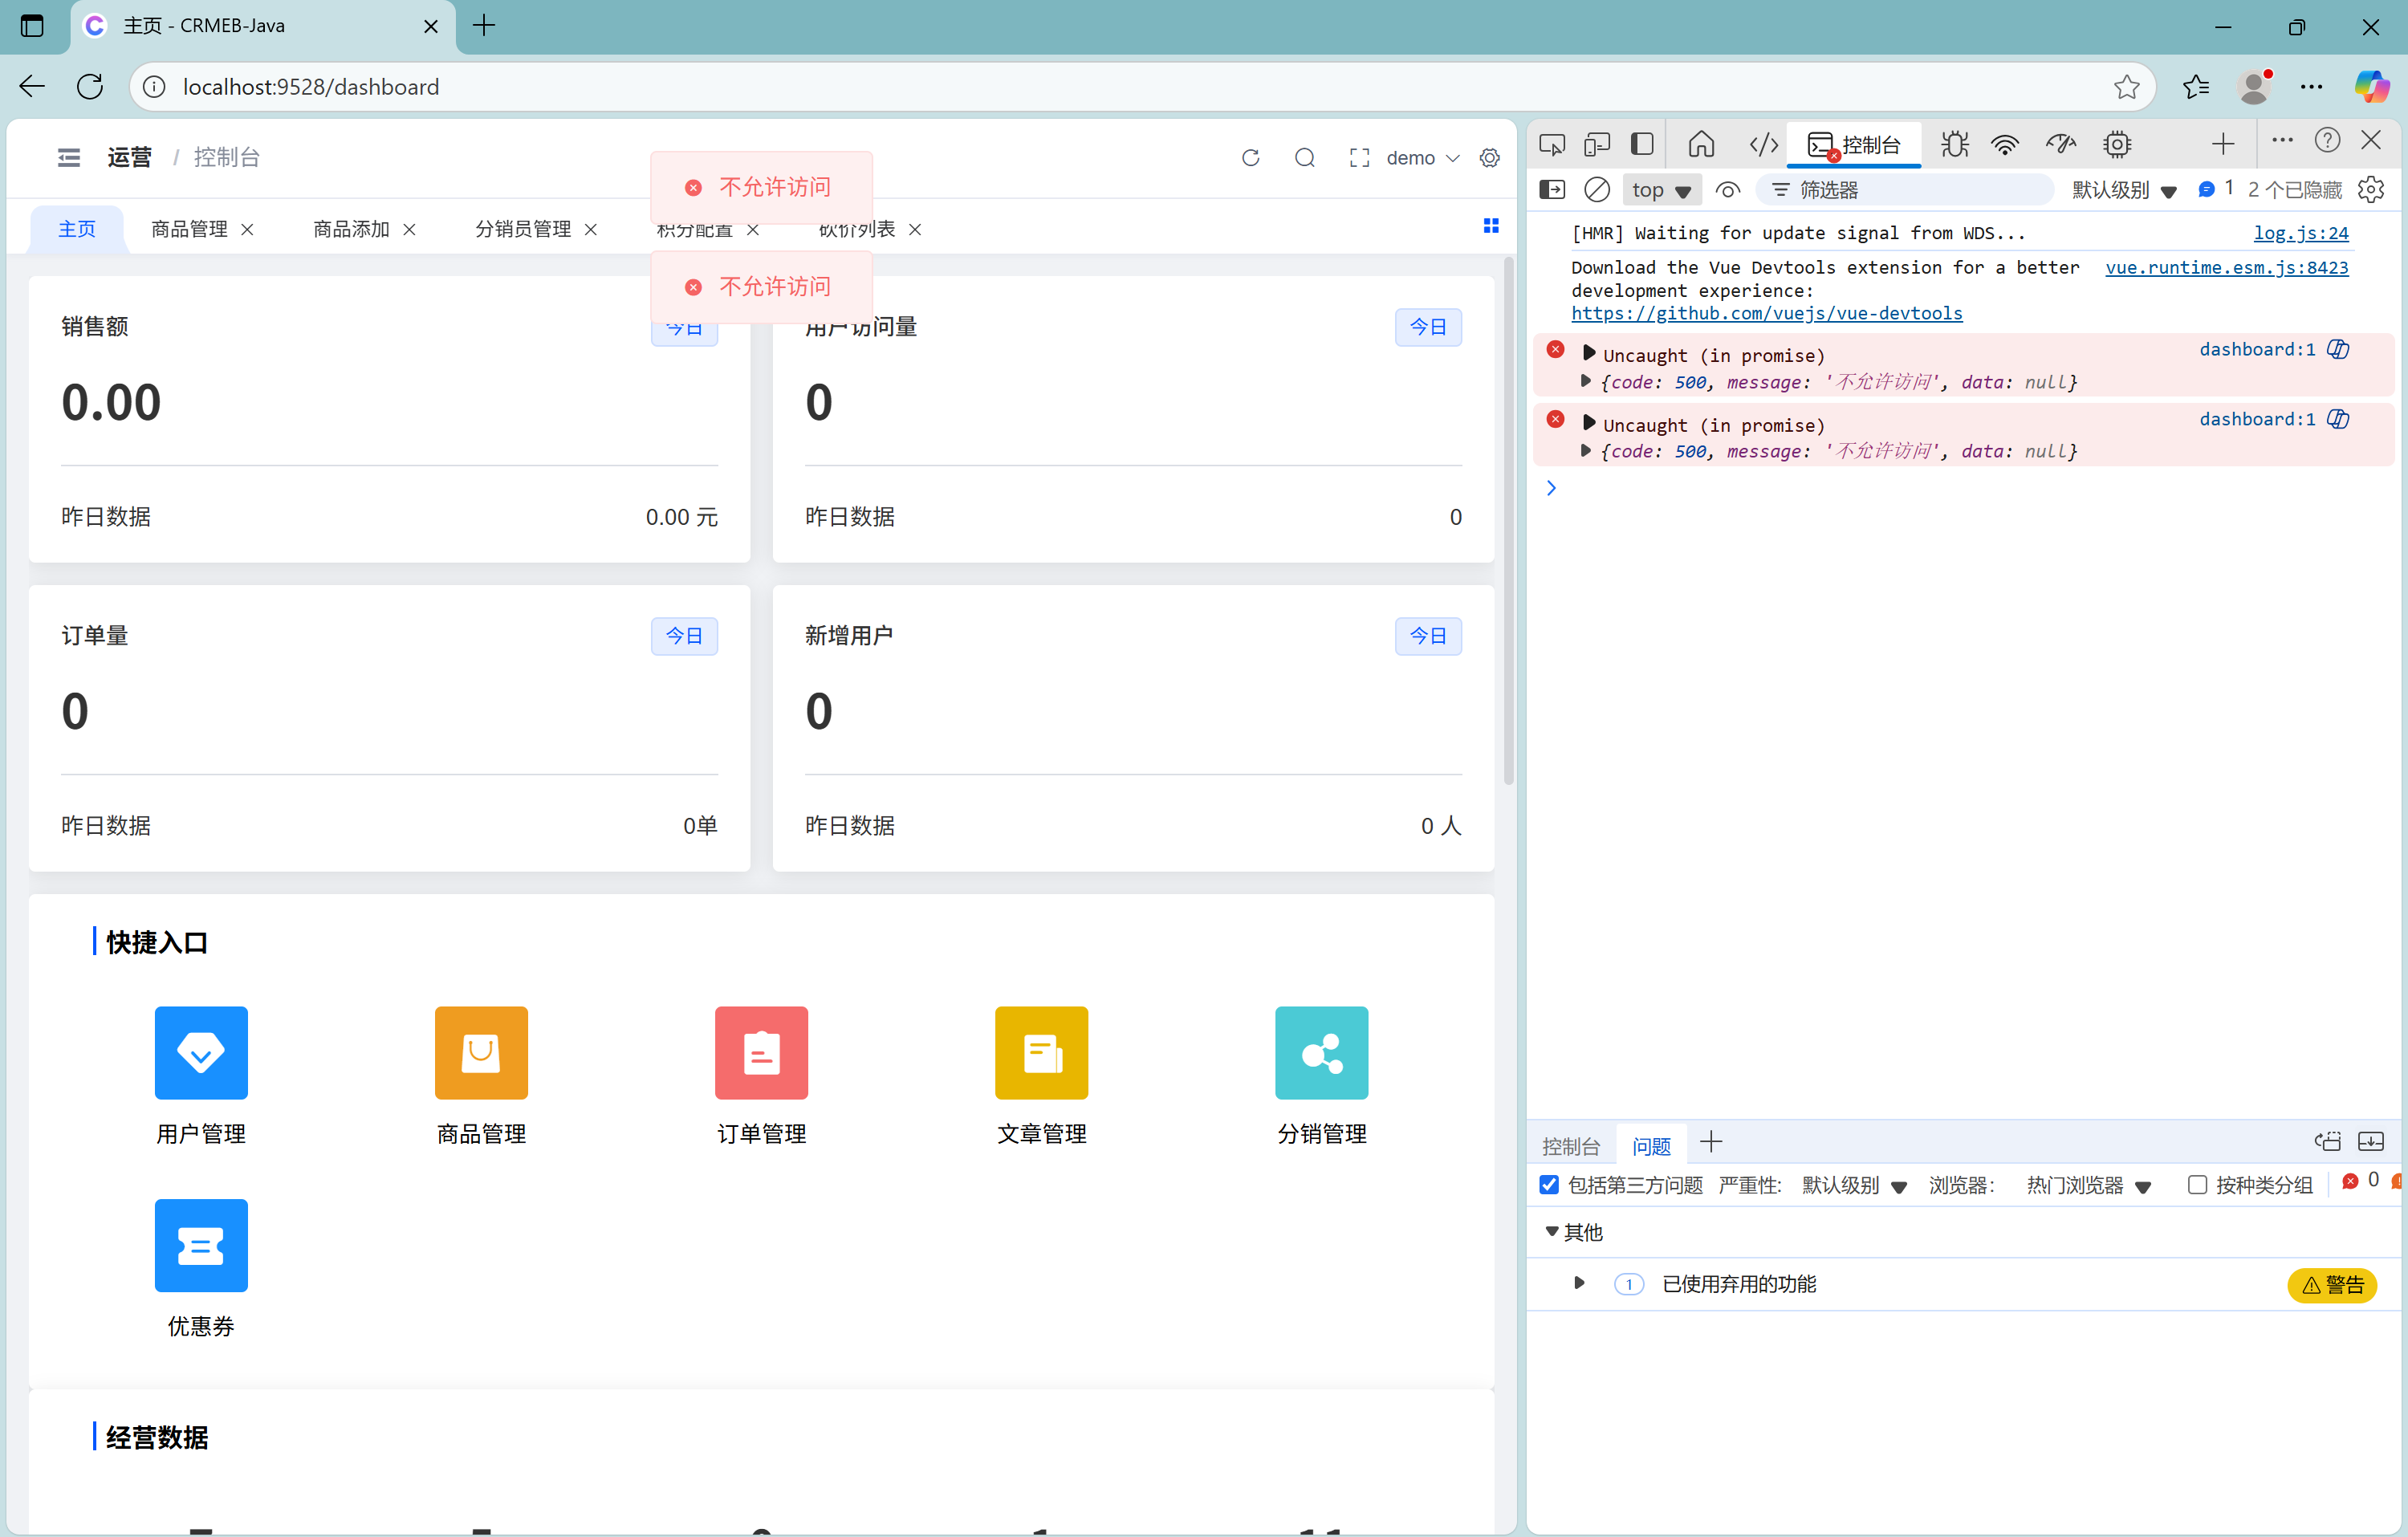The width and height of the screenshot is (2408, 1537).
Task: Switch to 商品添加 tab
Action: point(351,229)
